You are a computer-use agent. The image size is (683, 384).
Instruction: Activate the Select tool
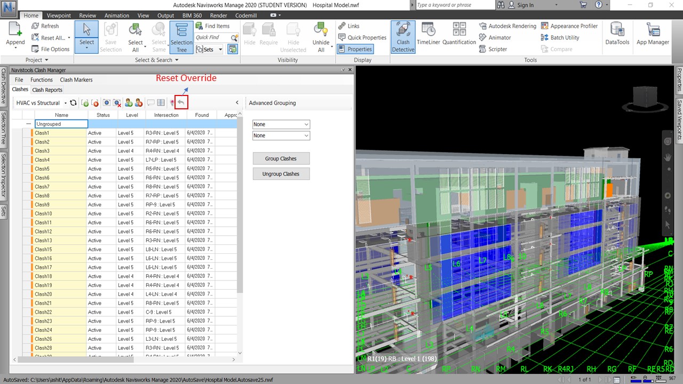86,36
